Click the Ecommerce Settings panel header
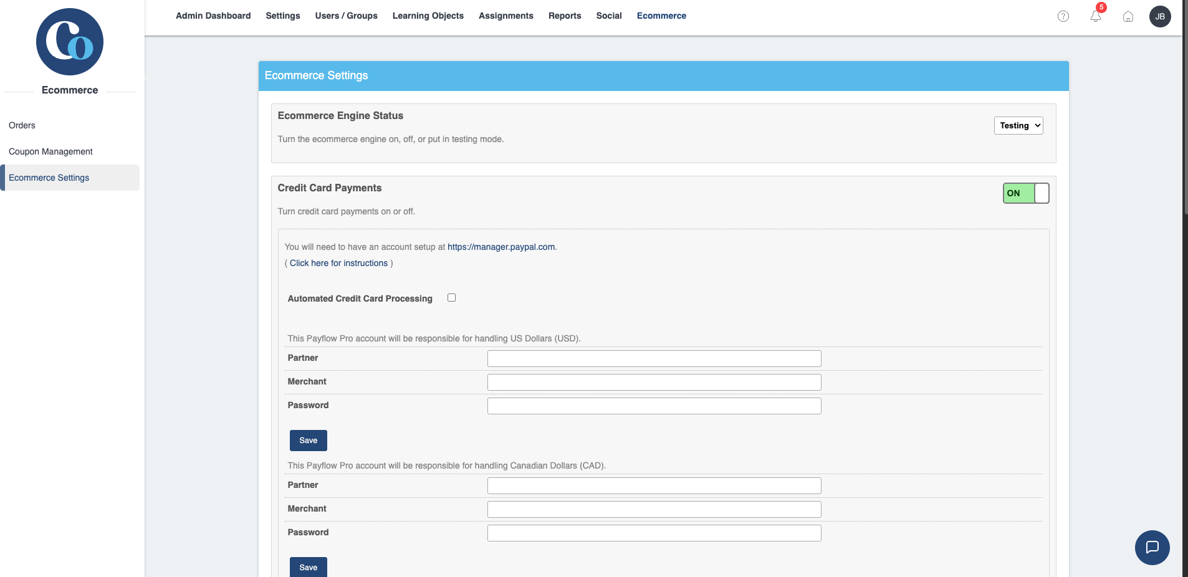This screenshot has height=577, width=1188. 663,75
